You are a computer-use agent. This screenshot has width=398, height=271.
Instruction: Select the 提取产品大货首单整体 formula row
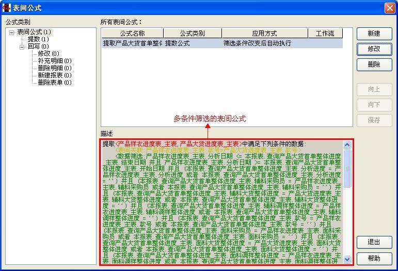click(x=133, y=43)
